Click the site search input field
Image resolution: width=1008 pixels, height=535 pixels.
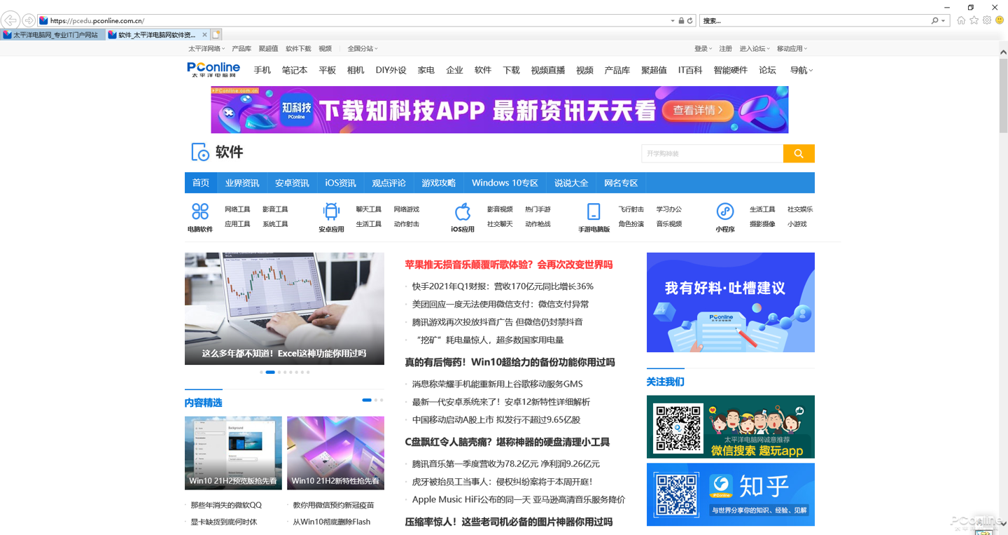click(712, 153)
